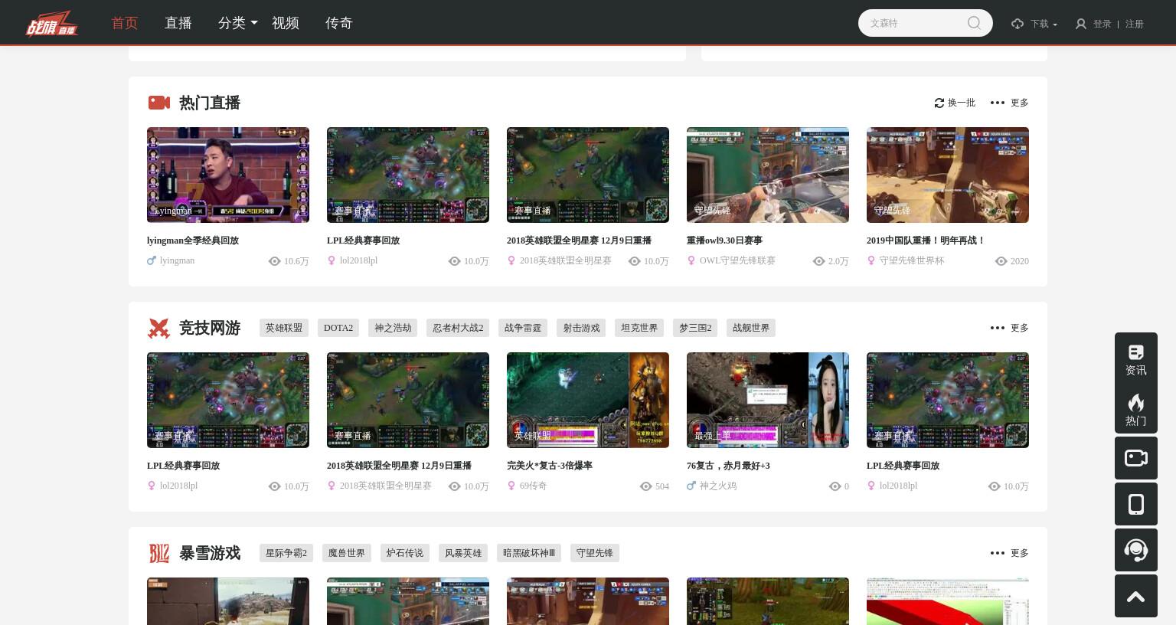The width and height of the screenshot is (1176, 625).
Task: Select the 星际争霸2 category tag
Action: click(x=286, y=553)
